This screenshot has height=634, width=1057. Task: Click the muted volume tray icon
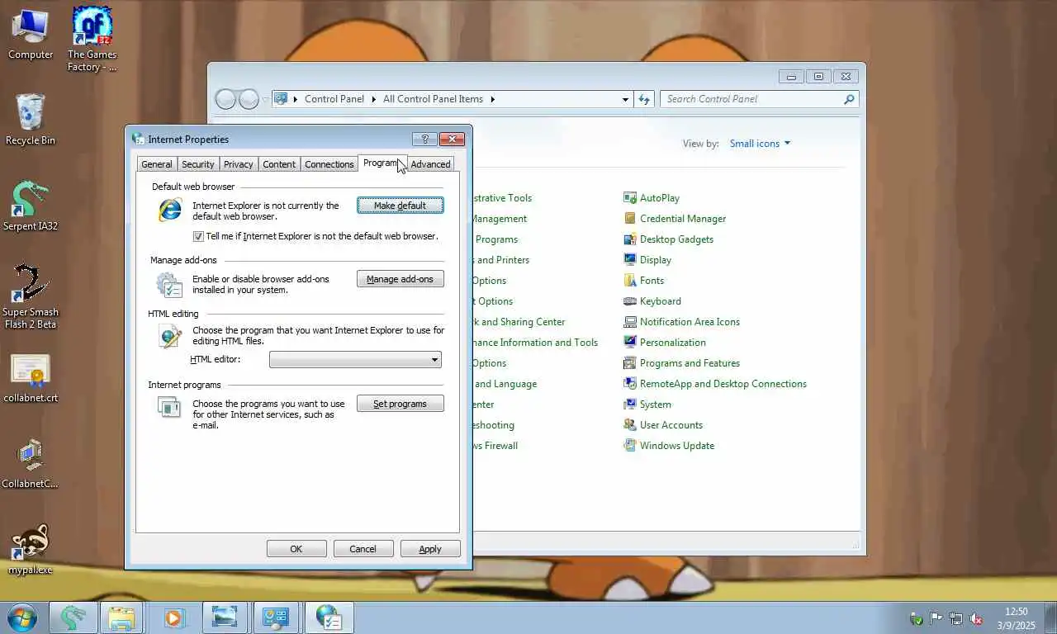[975, 618]
